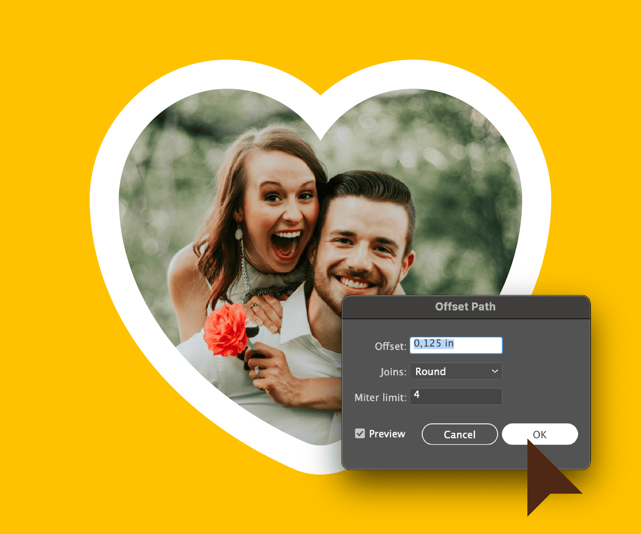Click the Miter limit input field
The image size is (641, 534).
456,396
